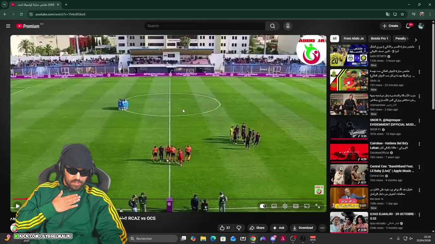
Task: Select the All filter chip
Action: (x=334, y=39)
